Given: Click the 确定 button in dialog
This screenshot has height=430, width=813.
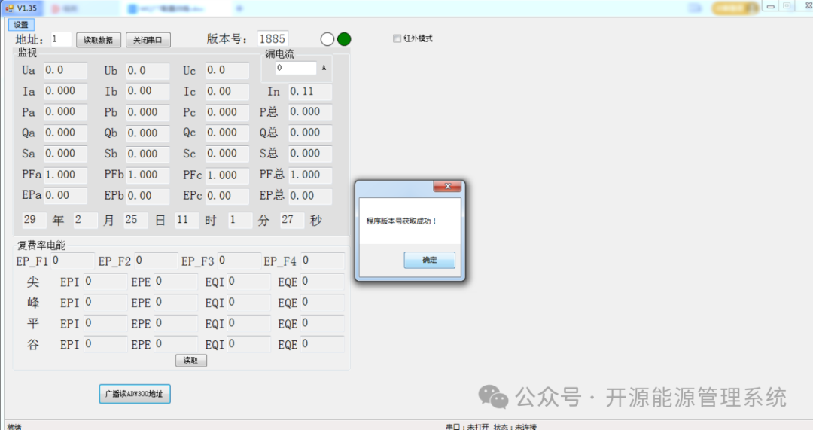Looking at the screenshot, I should point(429,260).
